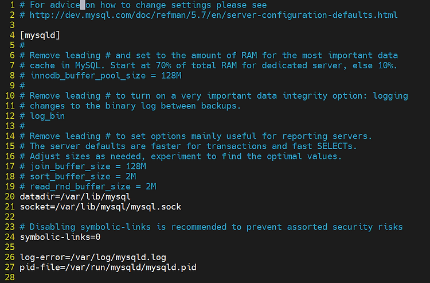Click the 128M value of innodb_buffer_pool_size

171,75
